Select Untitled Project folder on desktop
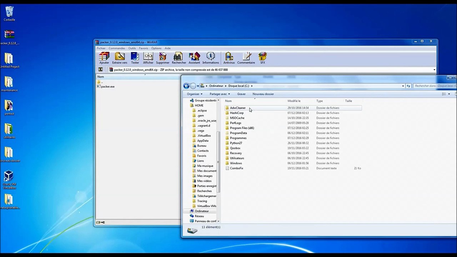 point(9,60)
